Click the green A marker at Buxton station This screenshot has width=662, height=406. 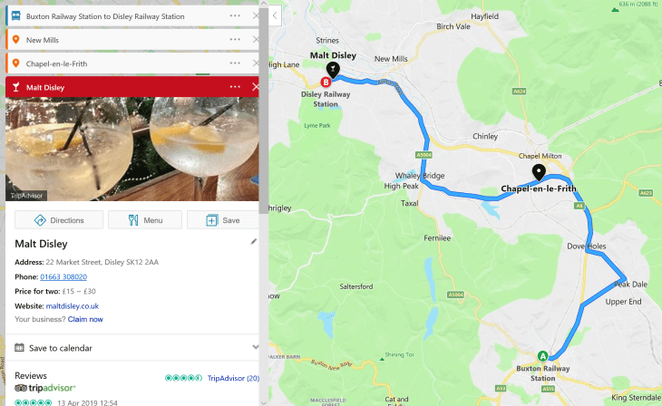click(x=542, y=356)
